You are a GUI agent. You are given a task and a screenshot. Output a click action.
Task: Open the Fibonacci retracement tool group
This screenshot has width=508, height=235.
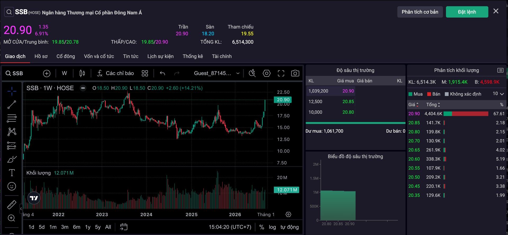pyautogui.click(x=12, y=118)
